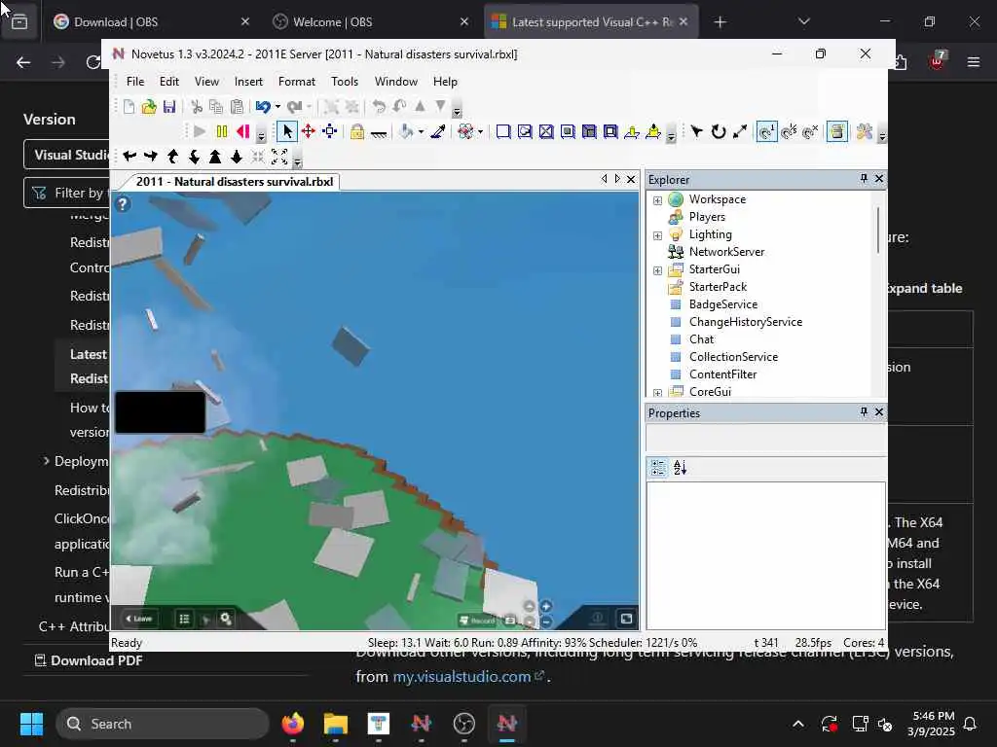Choose the Motor surface tool
This screenshot has width=997, height=747.
point(653,131)
